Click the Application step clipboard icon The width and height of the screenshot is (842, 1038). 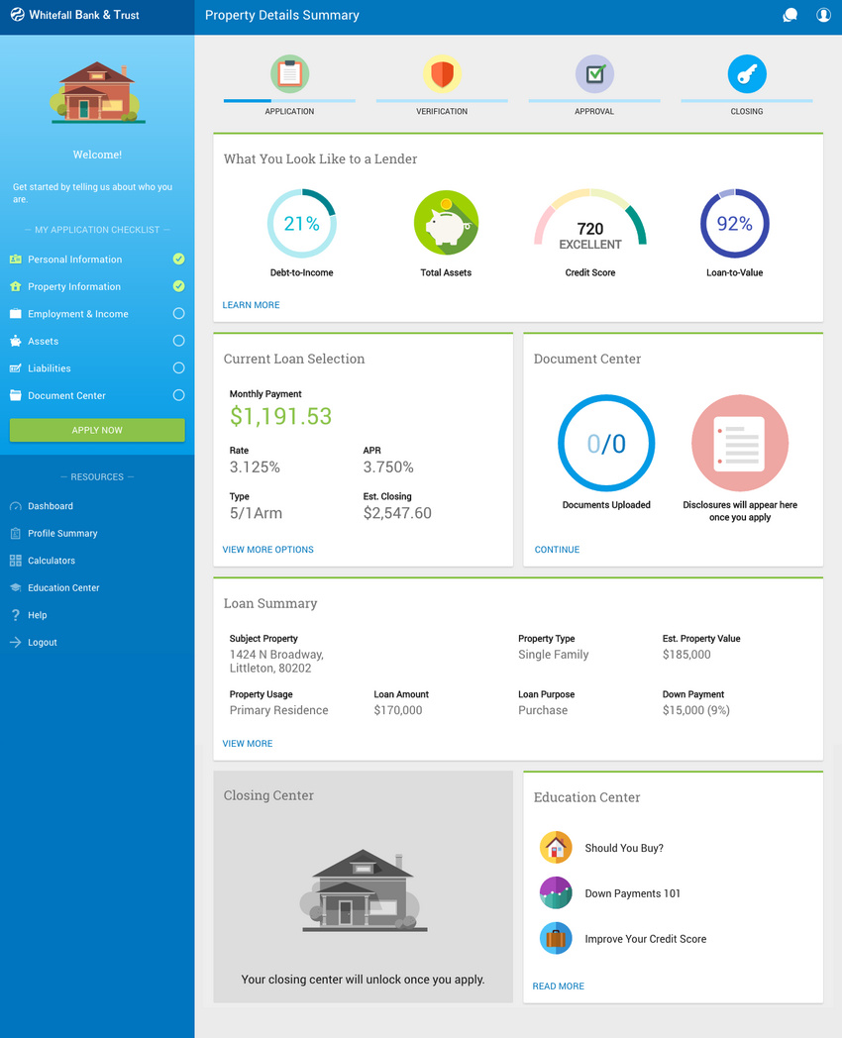[289, 74]
